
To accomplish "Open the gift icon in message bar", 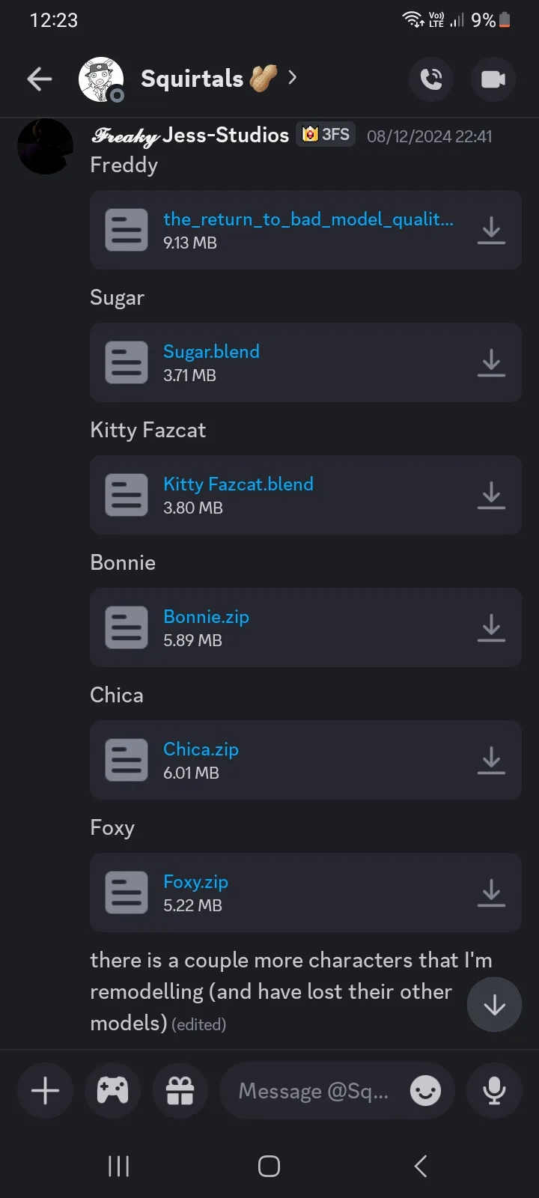I will point(180,1090).
